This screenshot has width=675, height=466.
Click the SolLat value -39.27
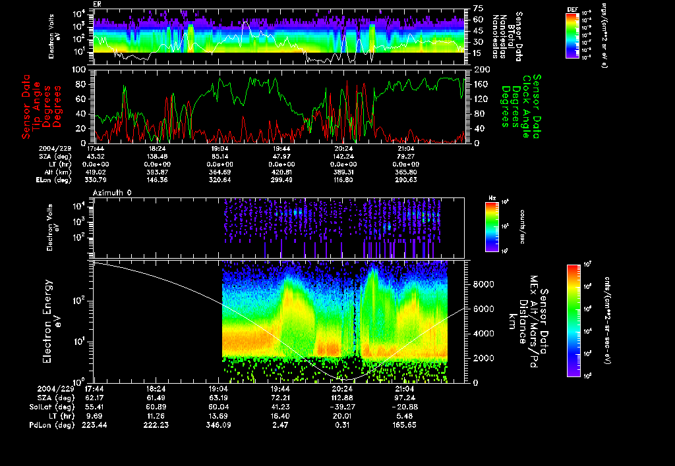click(x=342, y=407)
